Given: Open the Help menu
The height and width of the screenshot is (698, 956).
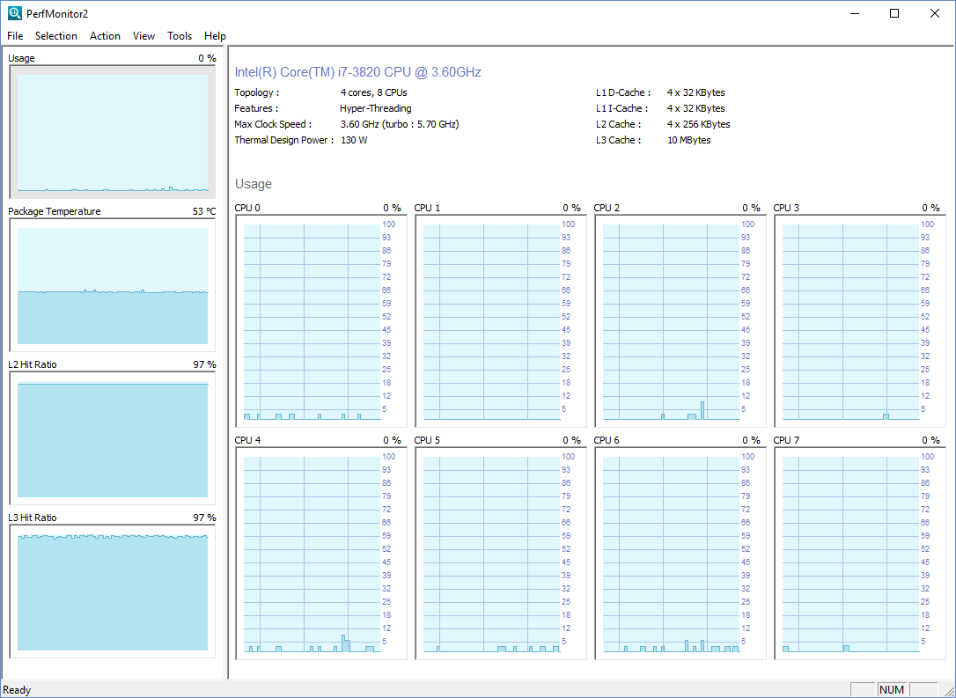Looking at the screenshot, I should click(x=215, y=36).
